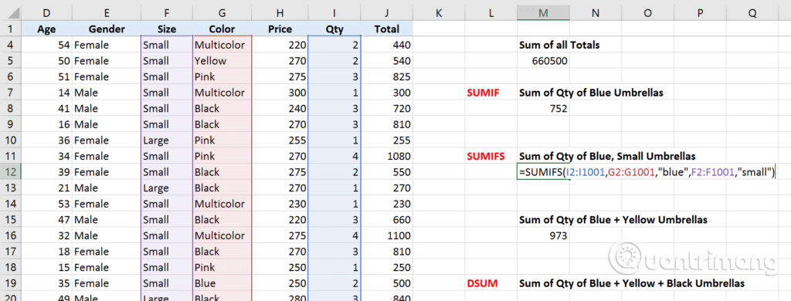Select the Total cell showing 825
Screen dimensions: 791x301
387,76
